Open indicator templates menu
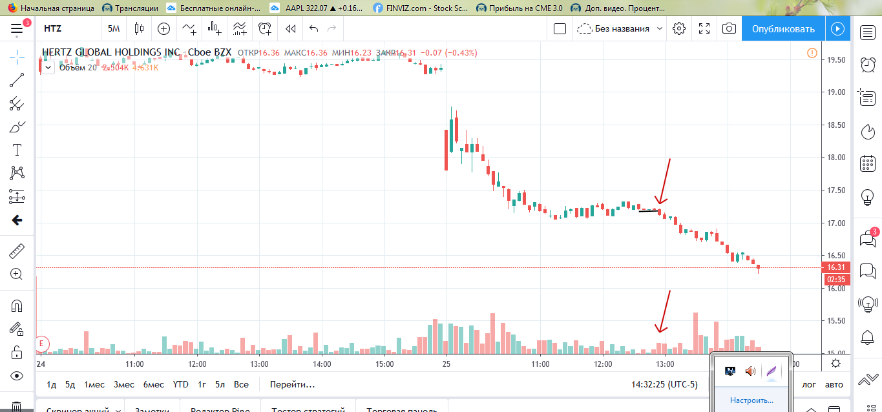 [x=240, y=28]
